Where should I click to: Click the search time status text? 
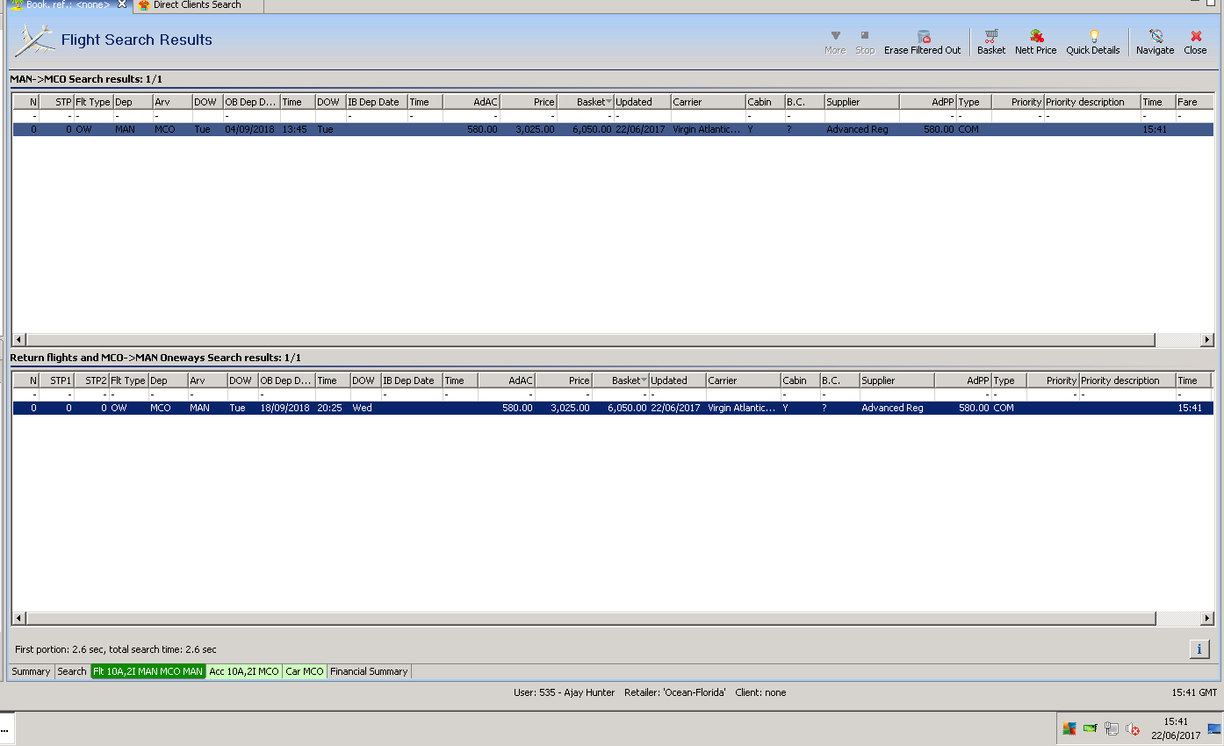[x=116, y=649]
